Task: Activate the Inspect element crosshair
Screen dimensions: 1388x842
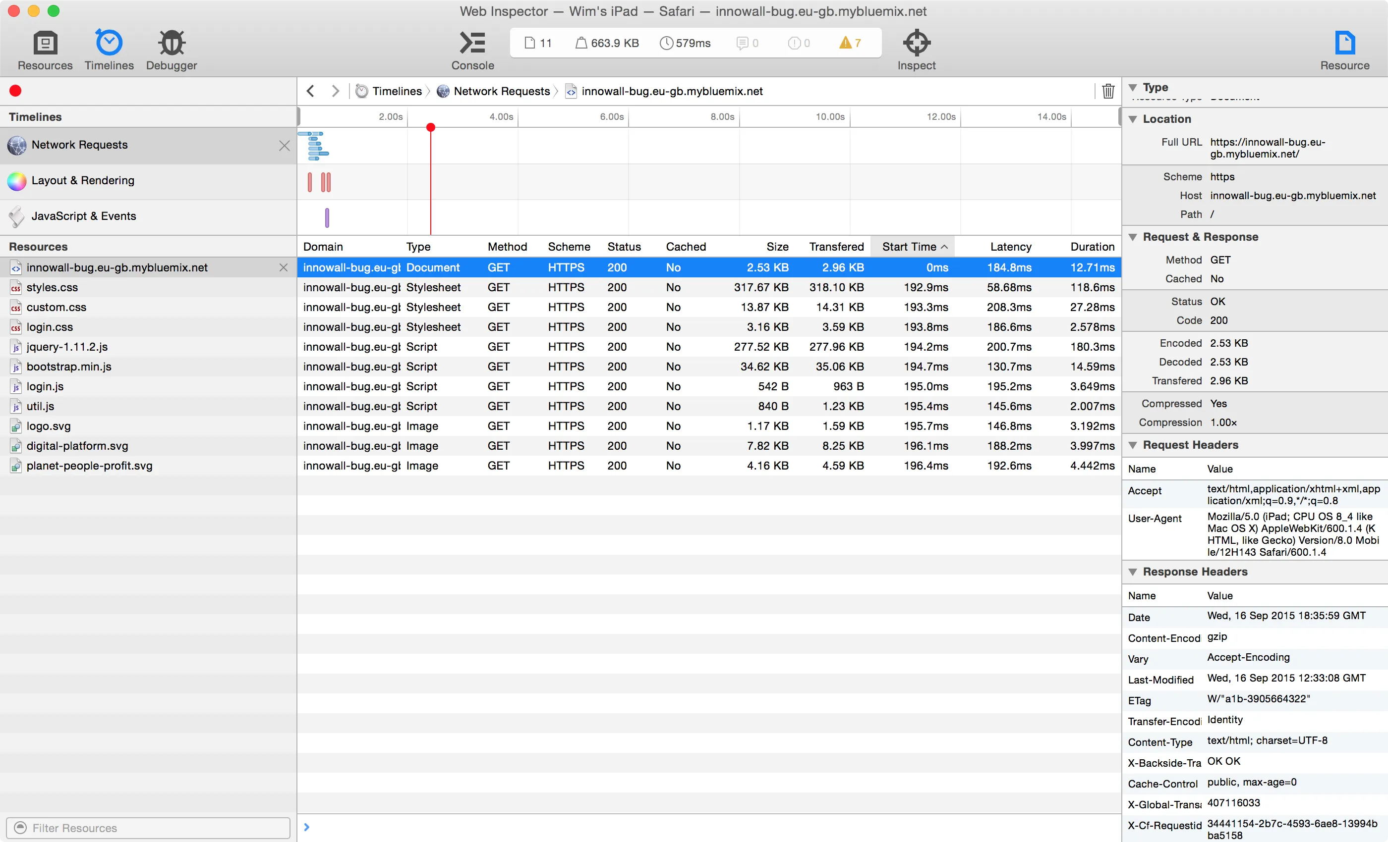Action: (x=916, y=43)
